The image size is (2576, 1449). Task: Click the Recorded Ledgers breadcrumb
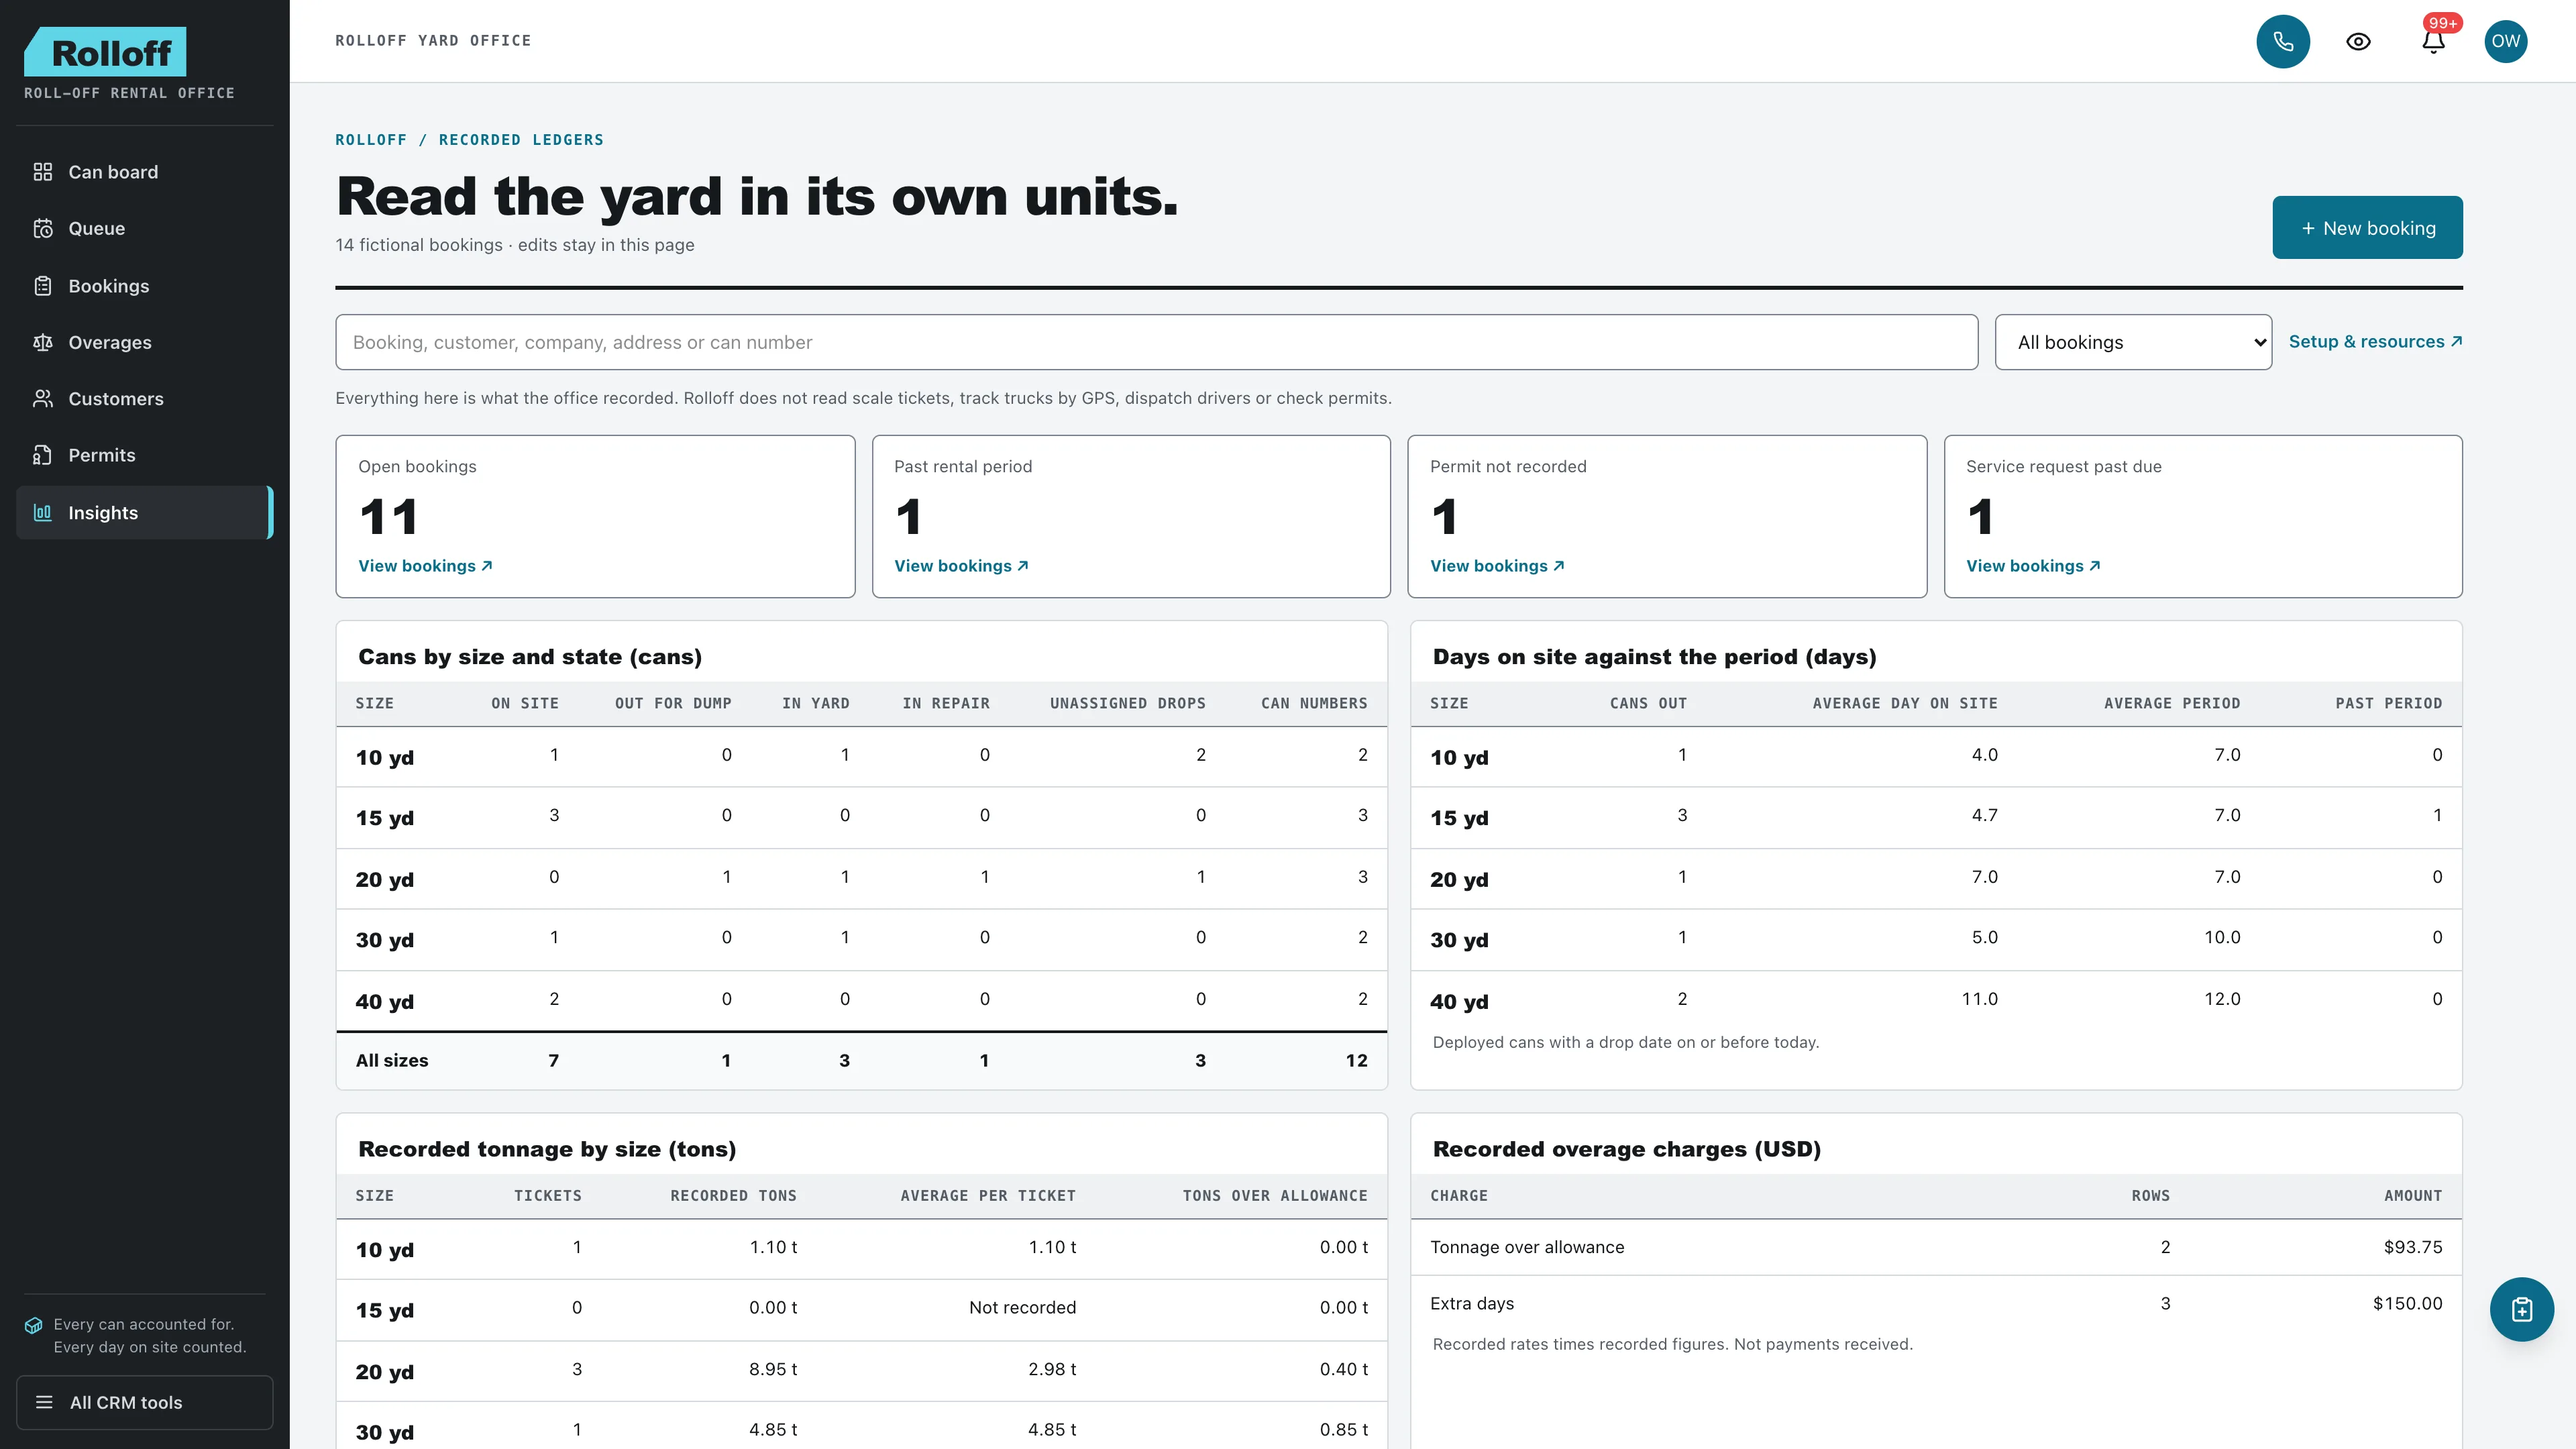(x=521, y=140)
